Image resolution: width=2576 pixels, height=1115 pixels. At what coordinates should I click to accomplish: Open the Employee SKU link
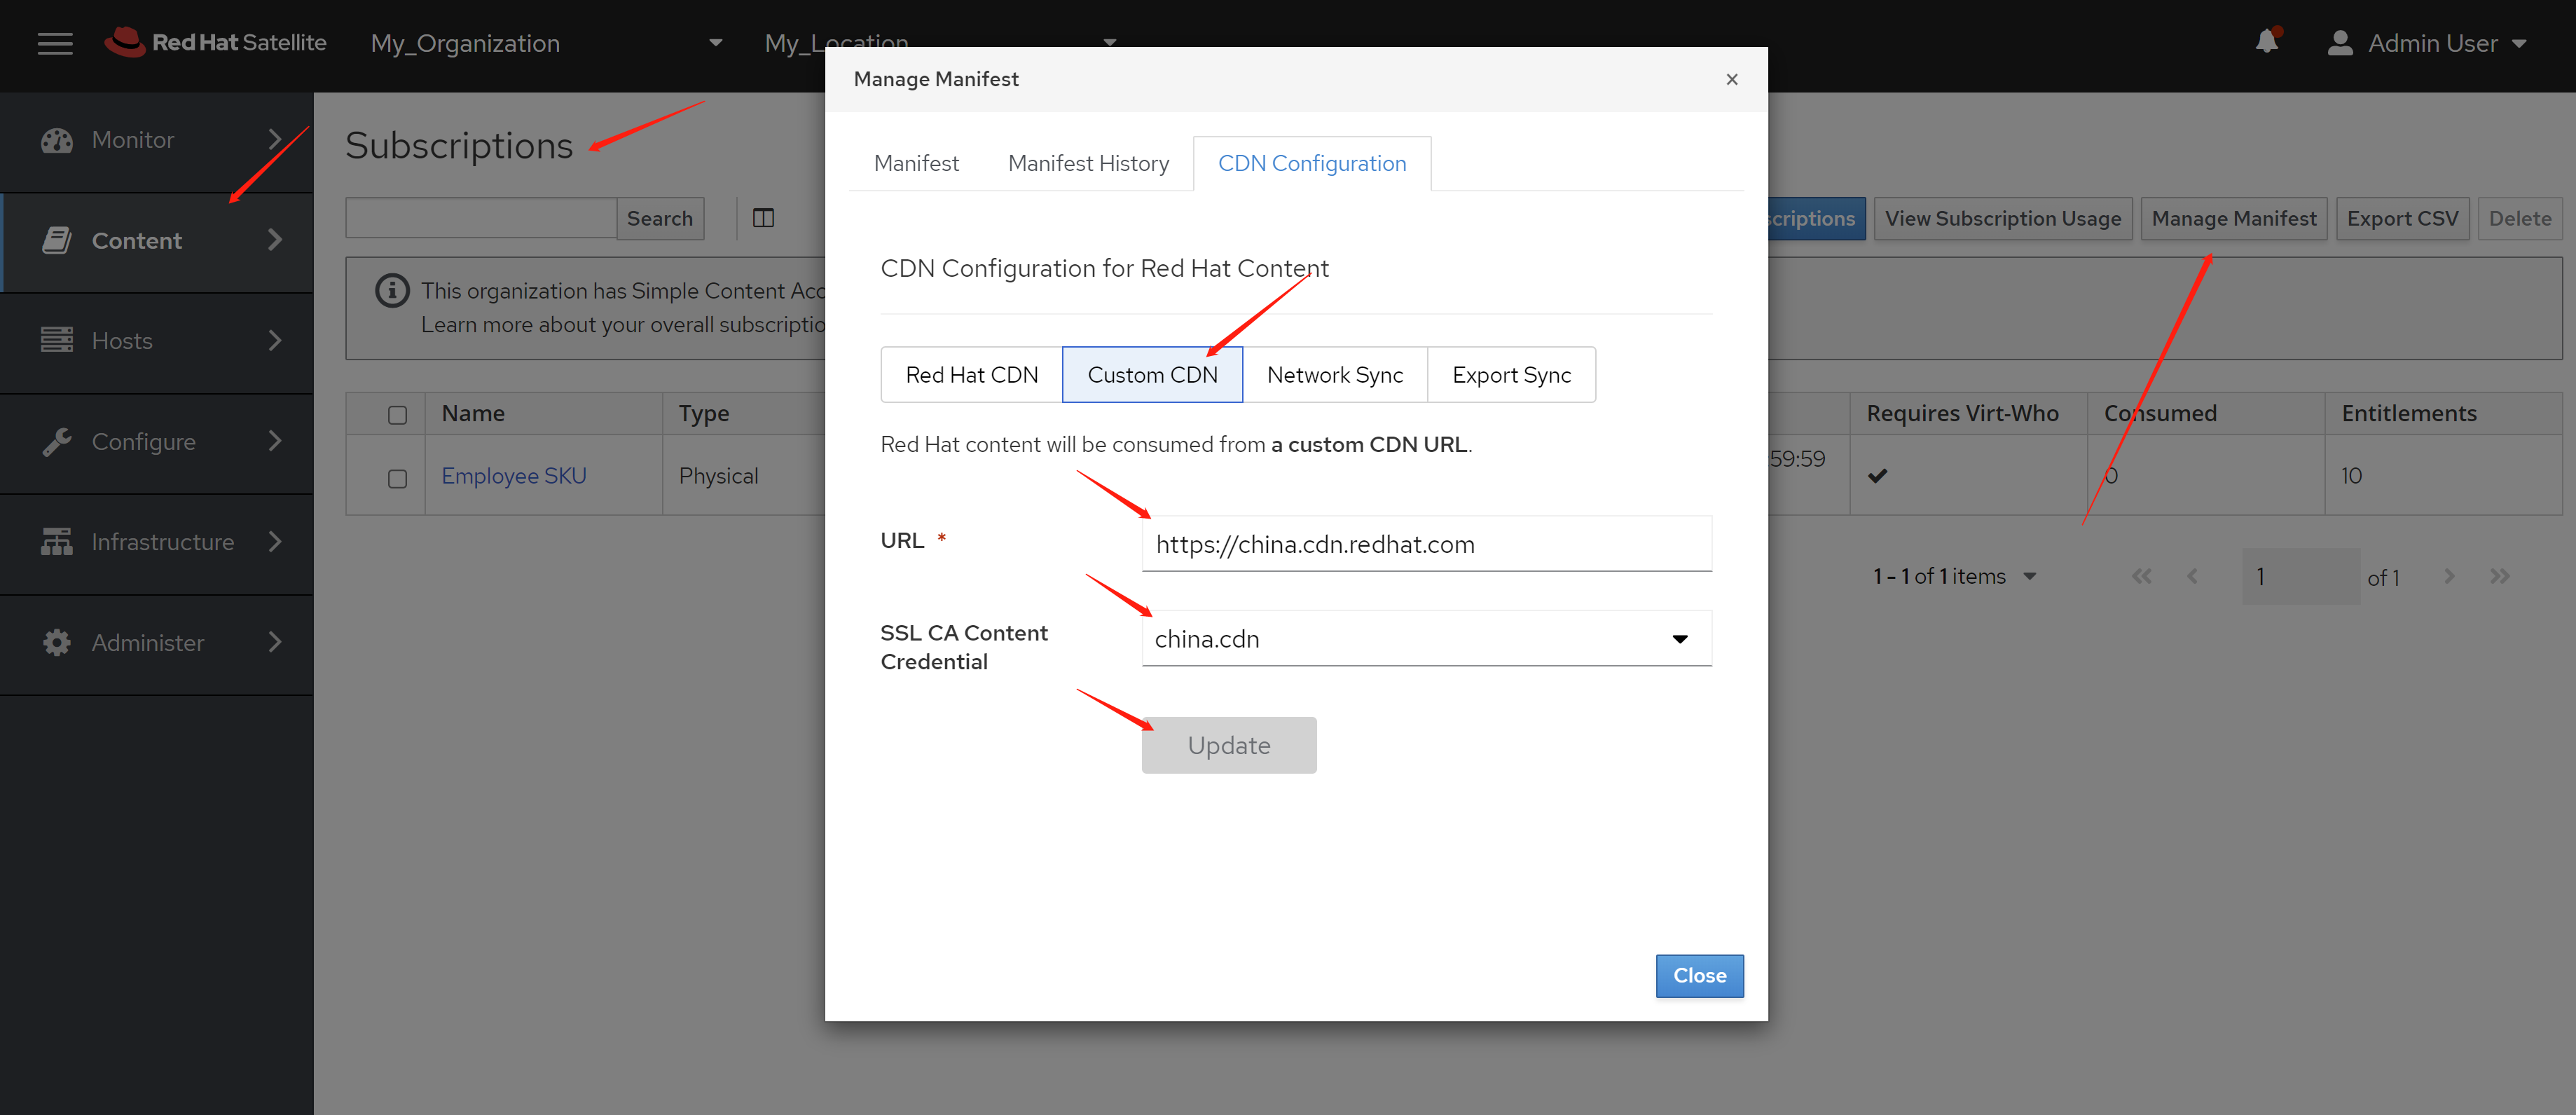coord(513,476)
